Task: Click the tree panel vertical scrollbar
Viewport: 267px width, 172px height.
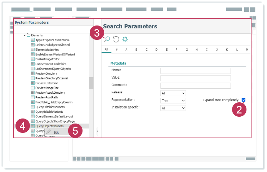Action: [91, 83]
